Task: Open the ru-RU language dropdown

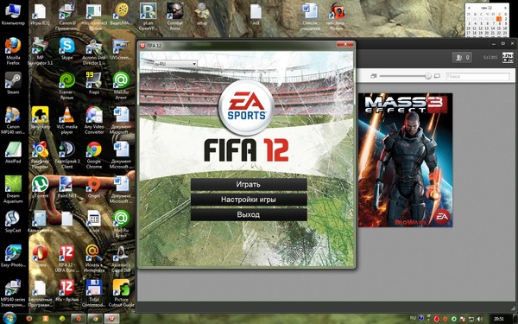Action: pos(175,63)
